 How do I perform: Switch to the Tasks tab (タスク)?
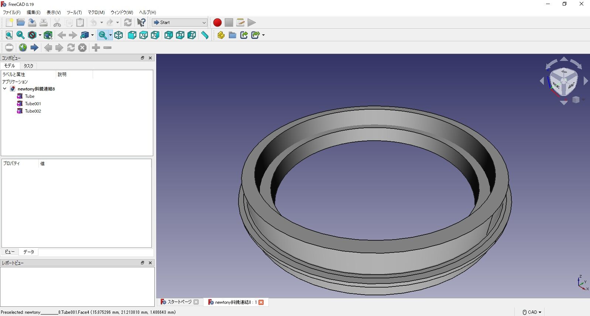28,66
